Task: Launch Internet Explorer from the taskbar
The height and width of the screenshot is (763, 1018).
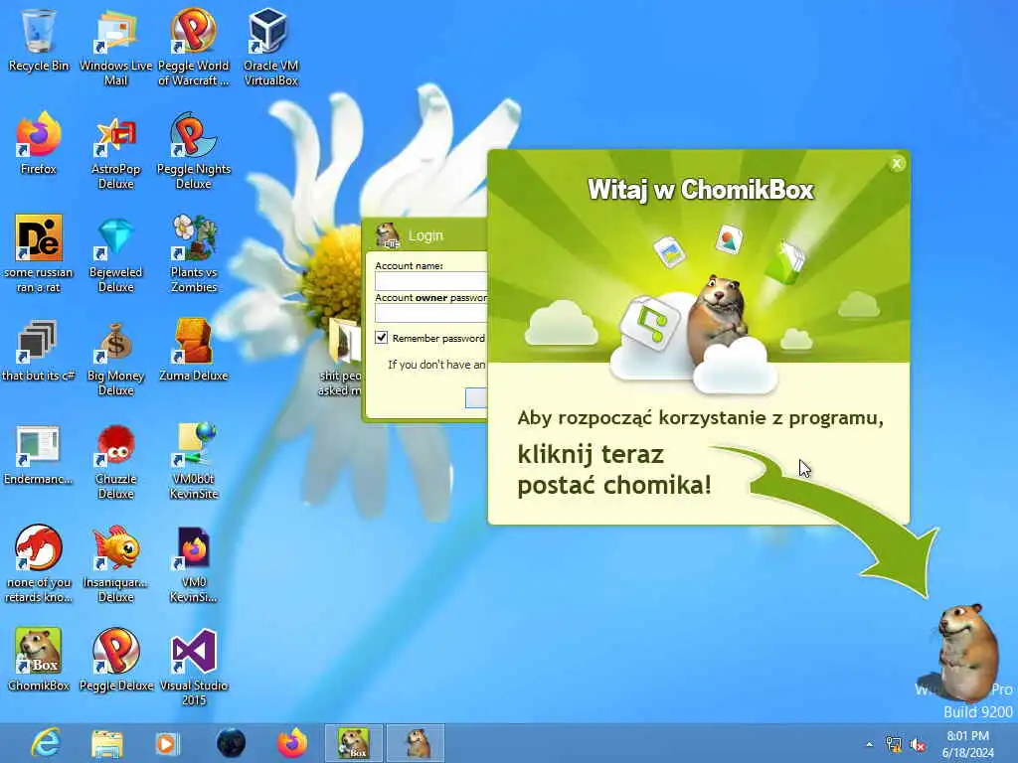Action: (x=46, y=743)
